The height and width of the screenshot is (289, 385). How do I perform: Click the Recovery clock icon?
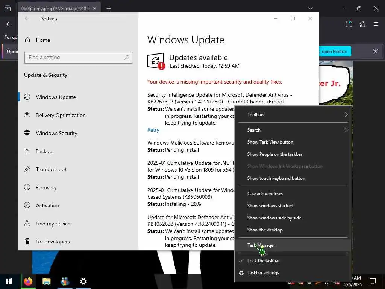click(27, 187)
